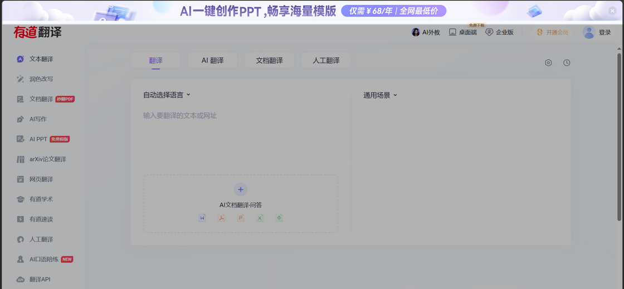Click the vertical page scrollbar

619,137
